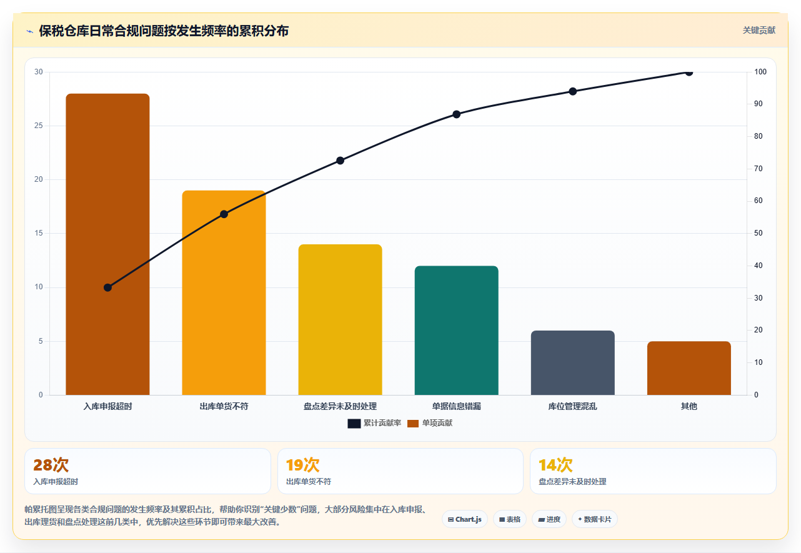Click the teal 单据信息错漏 bar
Screen dimensions: 801x553
456,331
